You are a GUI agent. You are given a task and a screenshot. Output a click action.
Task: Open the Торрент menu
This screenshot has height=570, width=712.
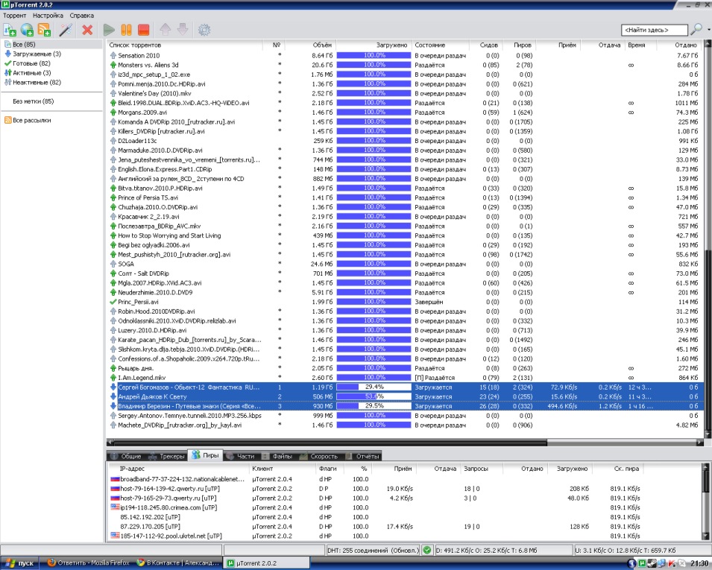(15, 16)
